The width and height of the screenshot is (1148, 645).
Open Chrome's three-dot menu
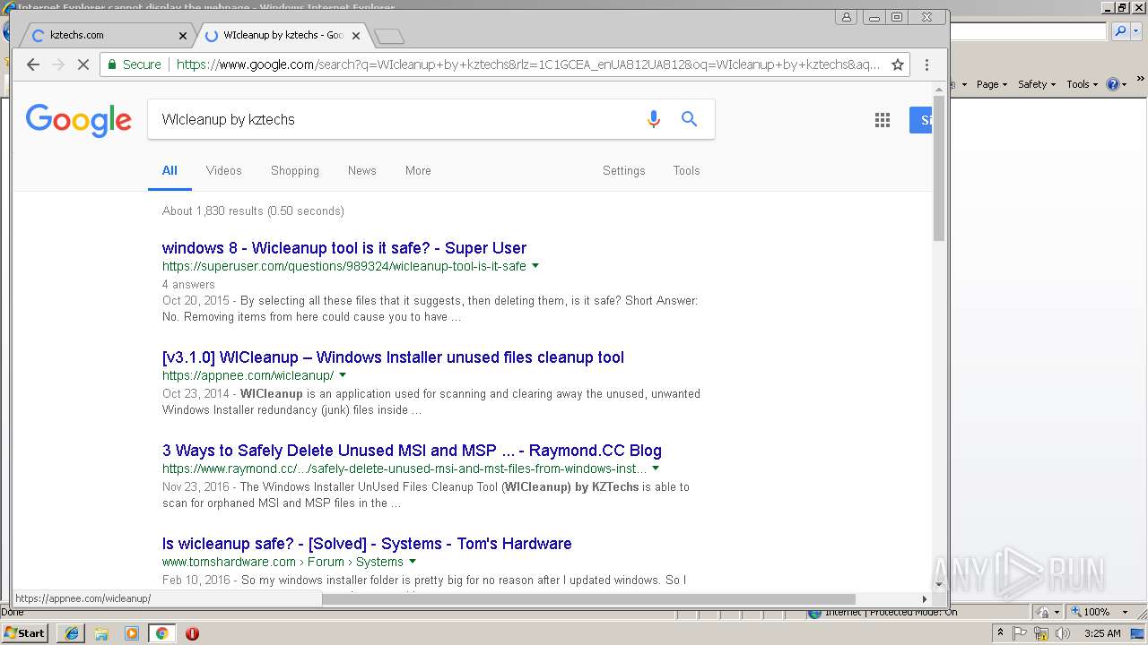point(926,64)
